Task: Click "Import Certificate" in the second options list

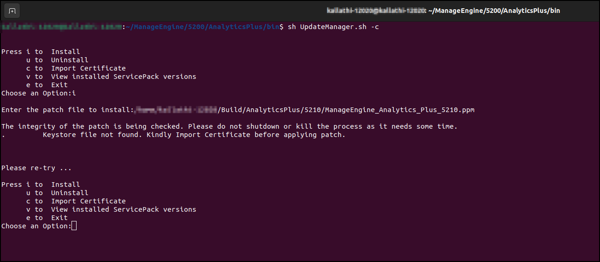Action: (x=88, y=201)
